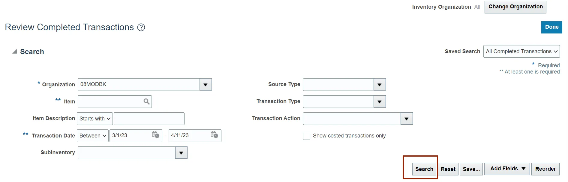The image size is (568, 182).
Task: Open the Add Fields menu
Action: (507, 169)
